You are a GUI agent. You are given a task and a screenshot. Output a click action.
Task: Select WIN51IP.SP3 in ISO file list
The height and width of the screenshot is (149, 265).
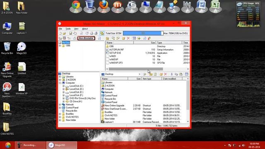point(116,63)
